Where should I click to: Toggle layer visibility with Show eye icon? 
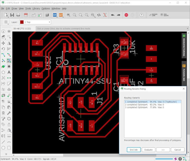(x=9, y=31)
